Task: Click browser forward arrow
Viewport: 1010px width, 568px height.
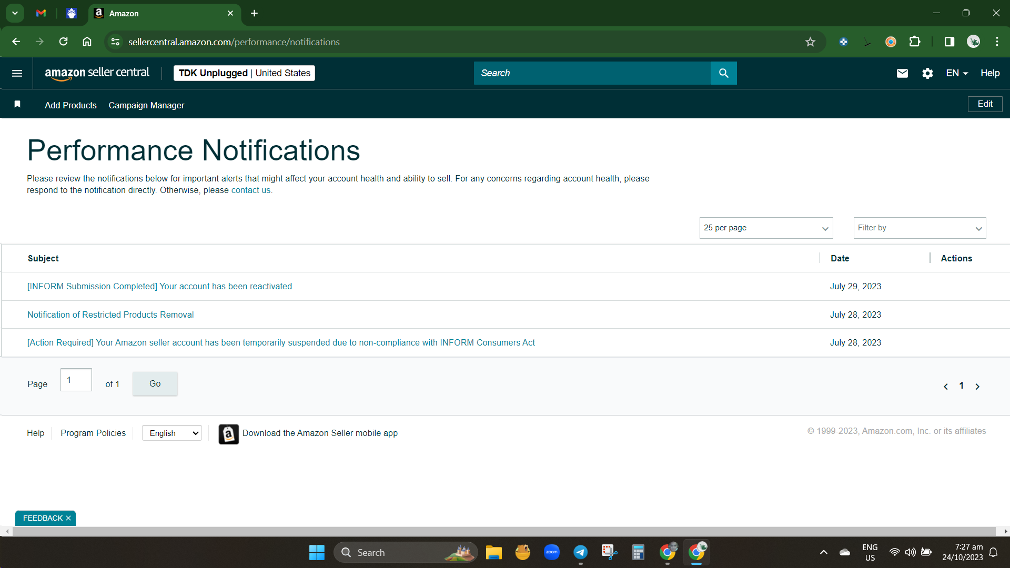Action: click(x=40, y=42)
